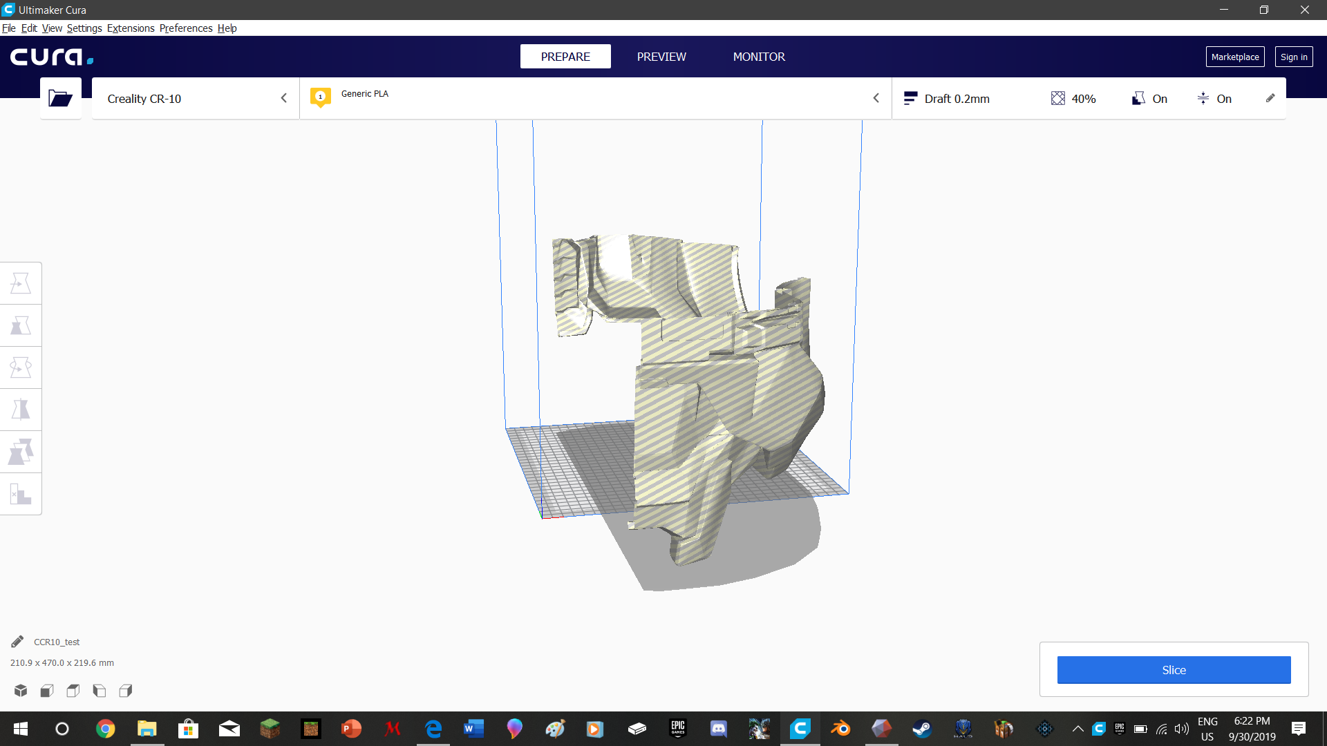Click the pencil icon beside CCR10_test
Viewport: 1327px width, 746px height.
[x=17, y=642]
